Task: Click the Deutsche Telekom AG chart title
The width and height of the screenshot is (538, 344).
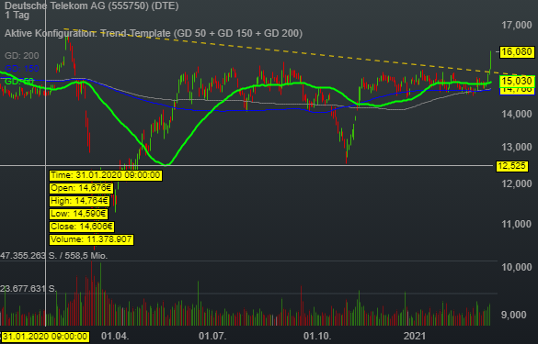Action: [x=92, y=6]
